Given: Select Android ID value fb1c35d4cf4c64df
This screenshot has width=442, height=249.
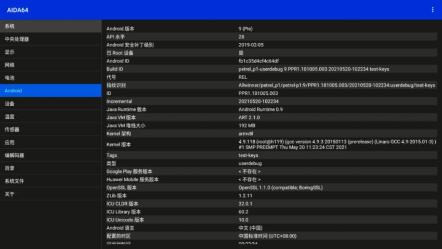Looking at the screenshot, I should tap(258, 61).
